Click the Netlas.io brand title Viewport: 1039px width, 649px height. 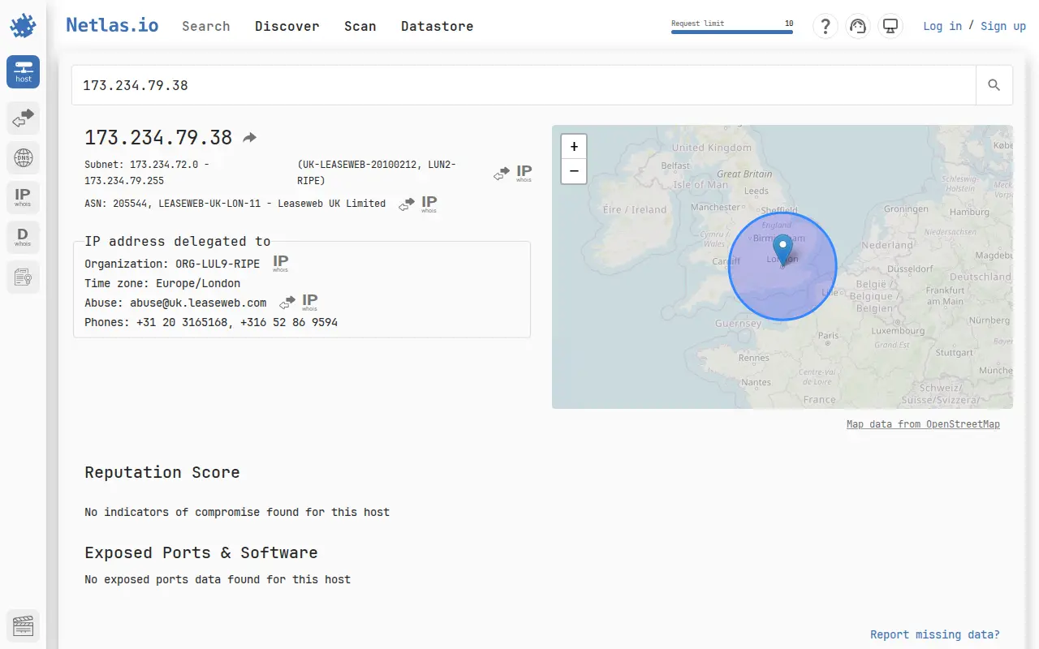(112, 25)
